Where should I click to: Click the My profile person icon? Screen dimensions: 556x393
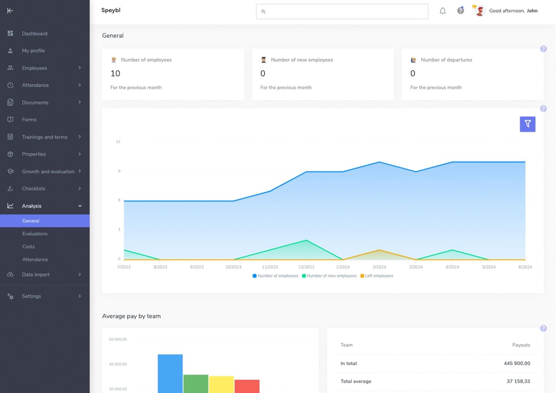(10, 51)
